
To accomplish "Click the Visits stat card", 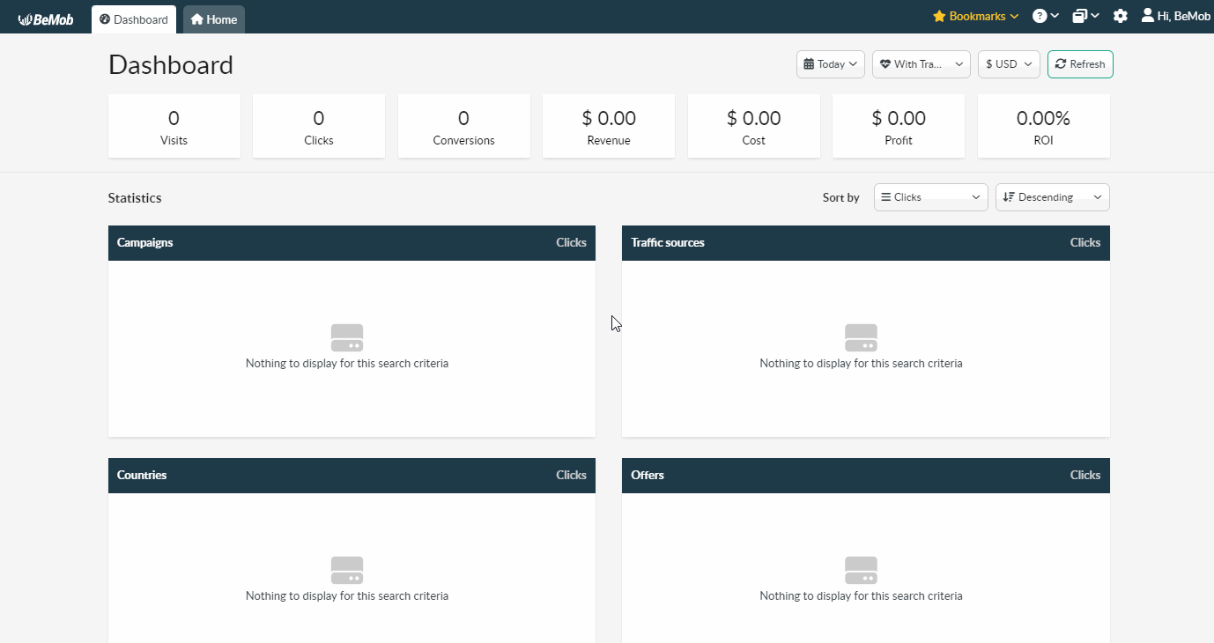I will [x=174, y=127].
